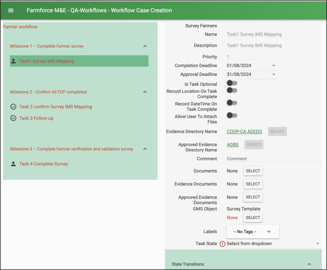Turn on Record DateTime On Task Complete

[x=232, y=103]
